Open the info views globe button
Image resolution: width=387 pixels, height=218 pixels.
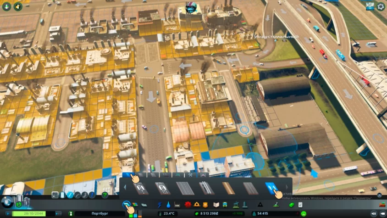(x=7, y=202)
